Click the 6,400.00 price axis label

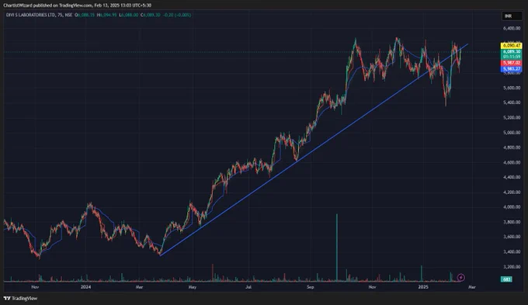512,28
